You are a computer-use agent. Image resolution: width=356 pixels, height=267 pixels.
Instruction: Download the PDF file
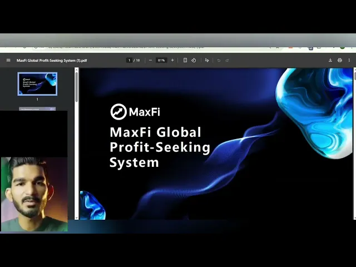click(330, 60)
